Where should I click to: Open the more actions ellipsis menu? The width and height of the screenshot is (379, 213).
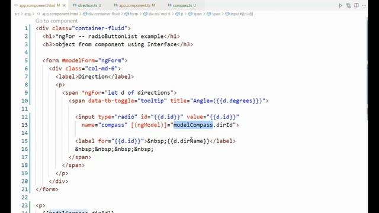(x=364, y=5)
